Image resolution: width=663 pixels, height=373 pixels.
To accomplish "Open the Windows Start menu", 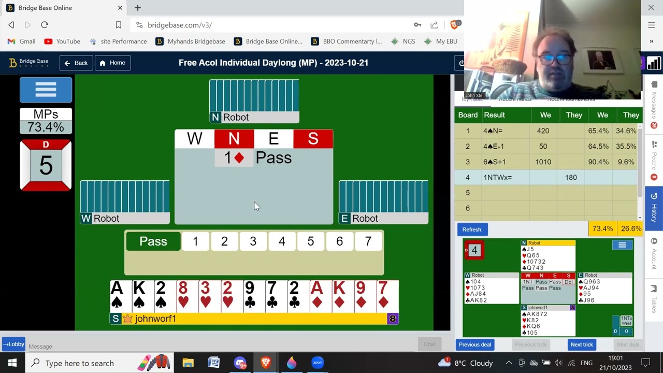I will (x=12, y=363).
